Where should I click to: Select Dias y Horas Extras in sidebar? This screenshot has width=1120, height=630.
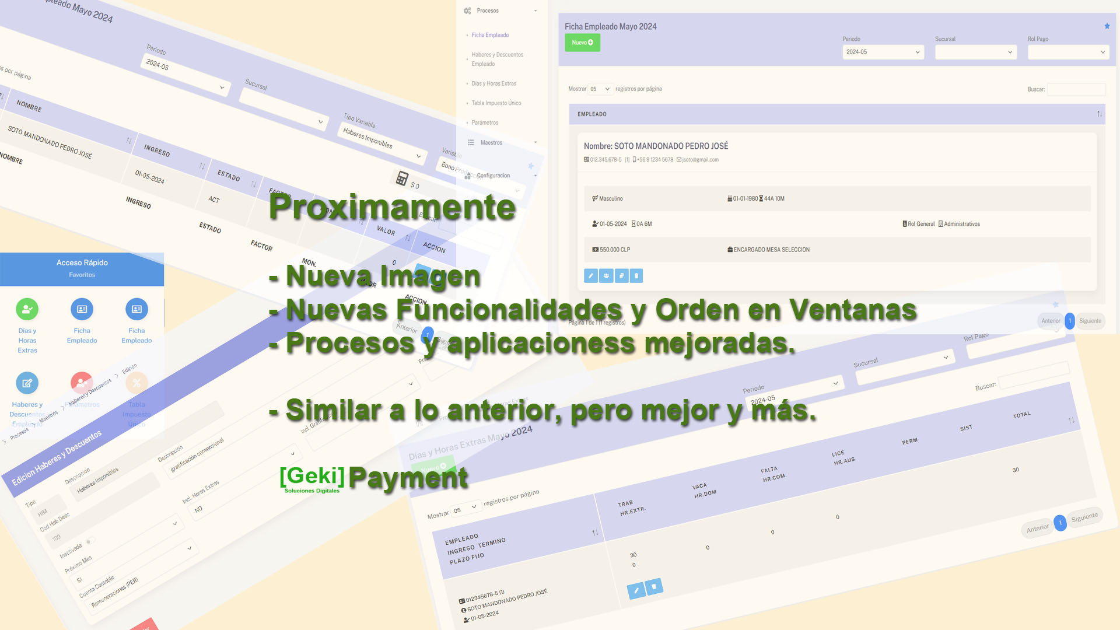[494, 84]
